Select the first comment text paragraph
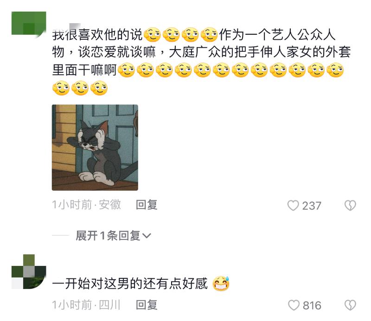This screenshot has width=371, height=321. coord(201,62)
